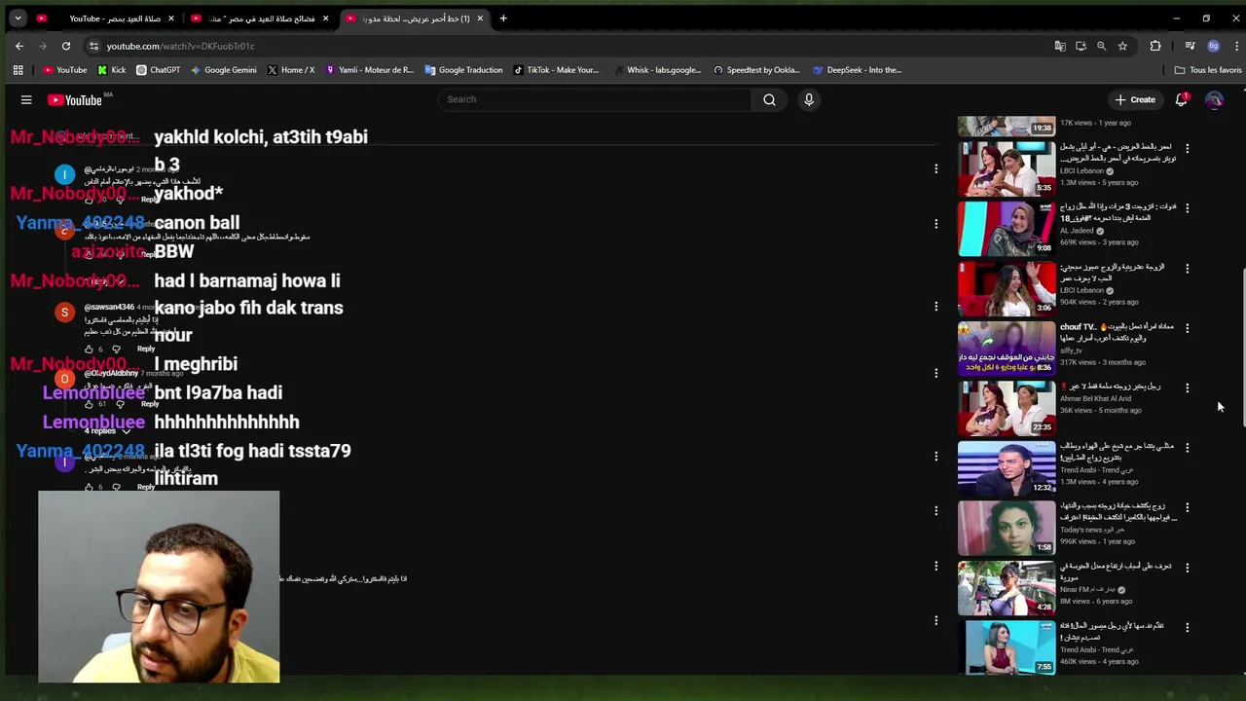Open the Speedtest by Ookla bookmark
Viewport: 1246px width, 701px height.
[x=758, y=70]
